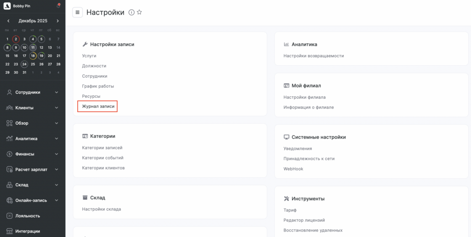471x237 pixels.
Task: Open the Аналитика sidebar menu item
Action: coord(26,139)
